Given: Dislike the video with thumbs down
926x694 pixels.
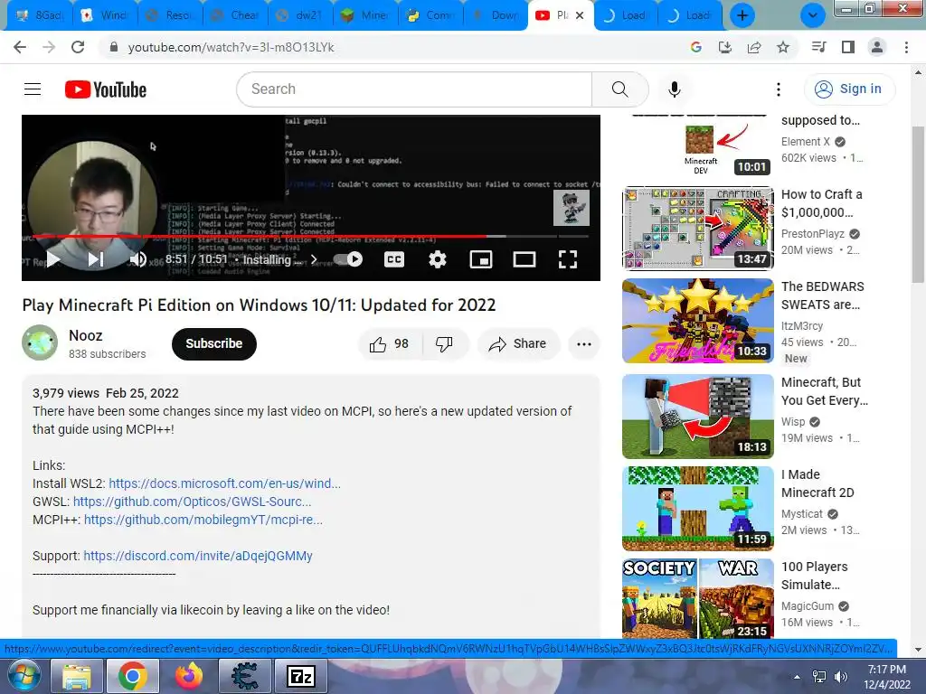Looking at the screenshot, I should (x=444, y=344).
